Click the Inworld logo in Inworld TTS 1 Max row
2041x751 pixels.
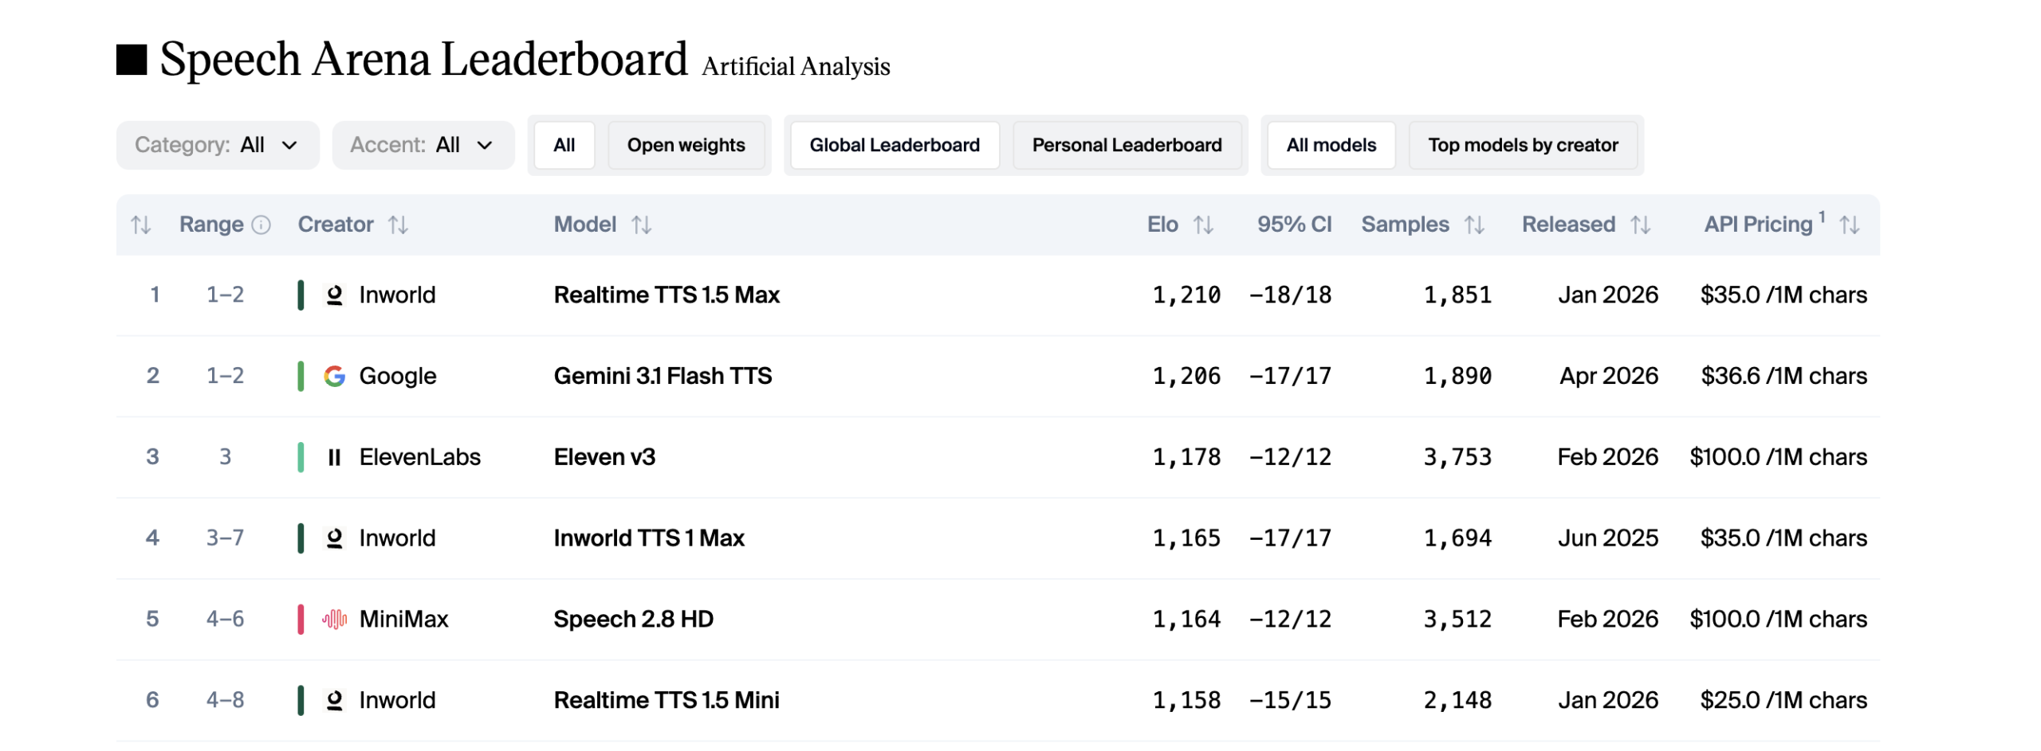[335, 538]
